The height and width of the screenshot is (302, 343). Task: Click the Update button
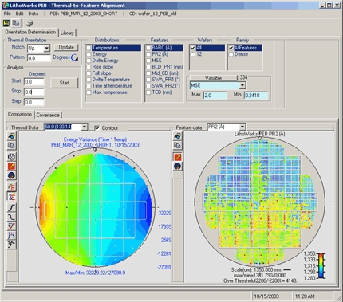[66, 47]
